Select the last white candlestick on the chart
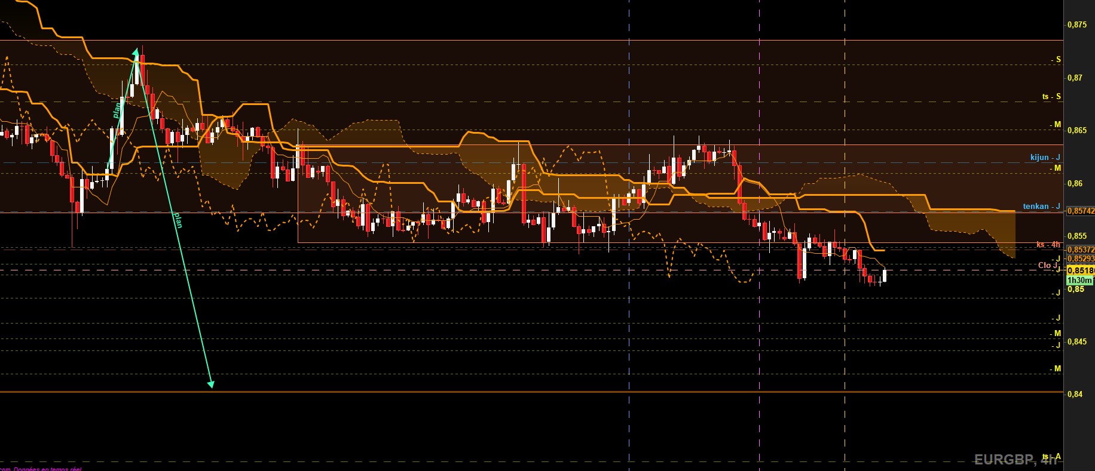Viewport: 1095px width, 471px height. (x=884, y=275)
